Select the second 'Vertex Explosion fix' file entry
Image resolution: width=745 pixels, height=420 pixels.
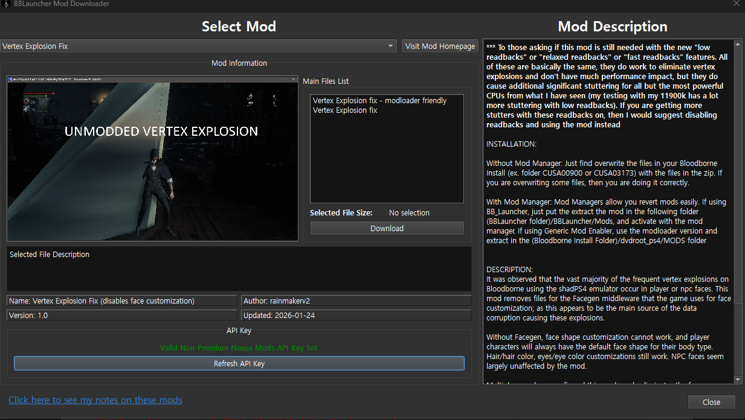[x=345, y=110]
